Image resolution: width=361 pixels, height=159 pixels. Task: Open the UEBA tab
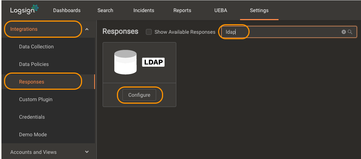[221, 10]
